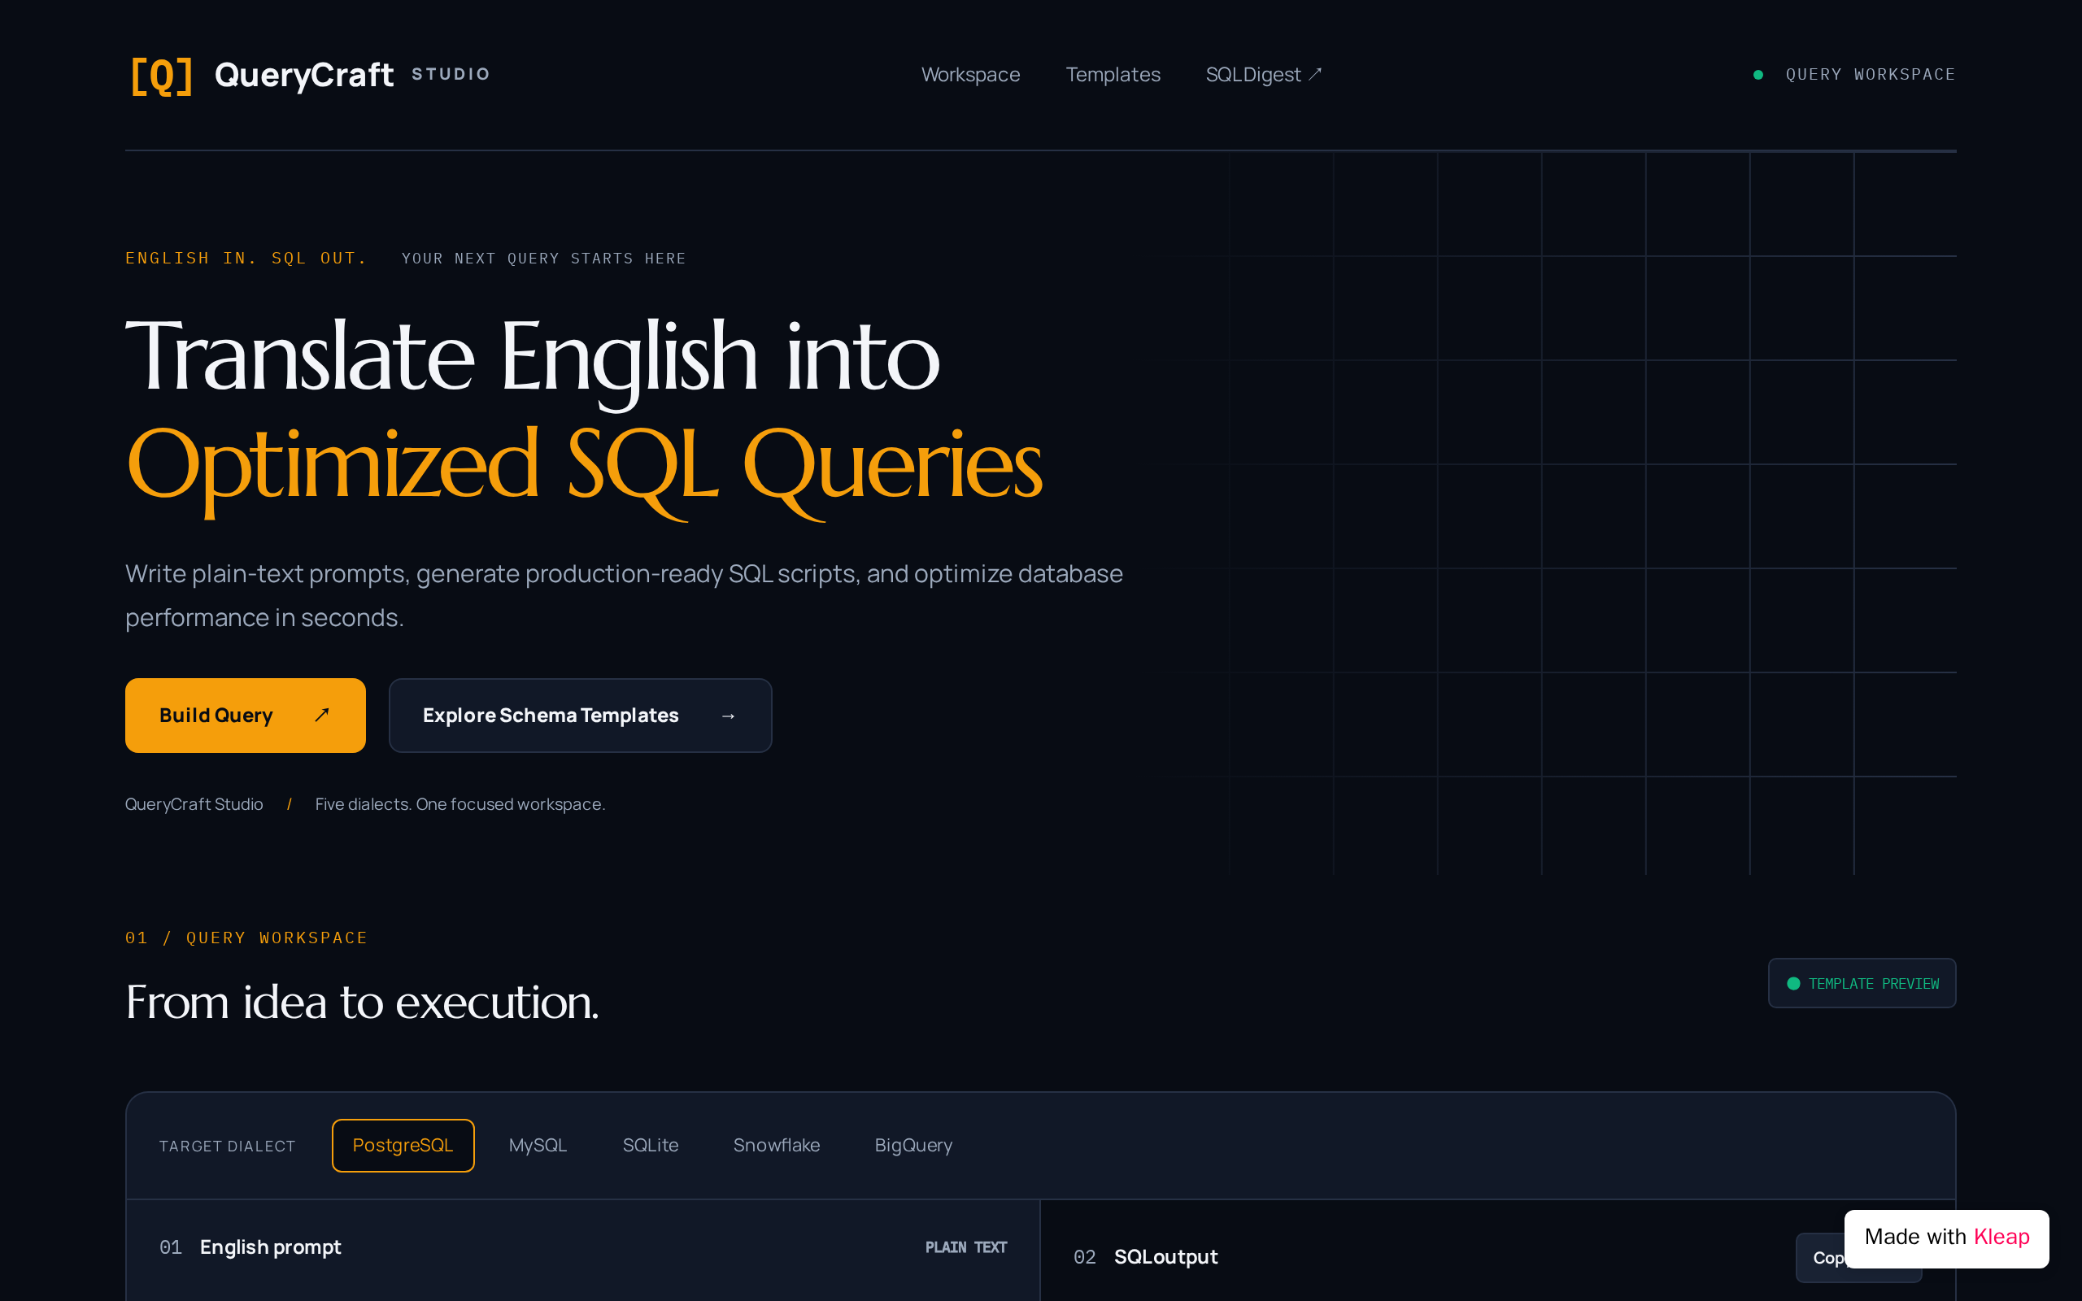The height and width of the screenshot is (1301, 2082).
Task: Click the [Q] QueryCraft logo icon
Action: [x=161, y=76]
